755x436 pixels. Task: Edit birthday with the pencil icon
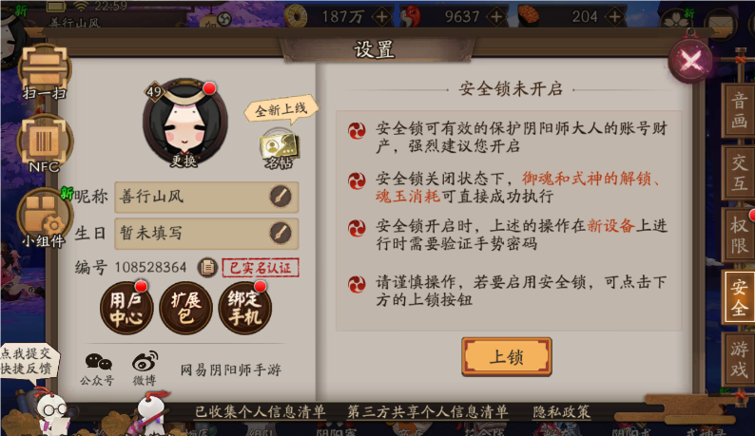(x=281, y=233)
